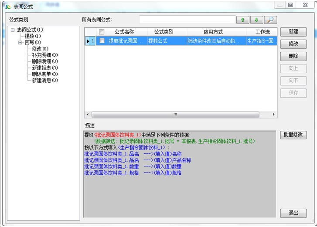Click the 退出 exit button
This screenshot has height=227, width=317.
click(293, 213)
